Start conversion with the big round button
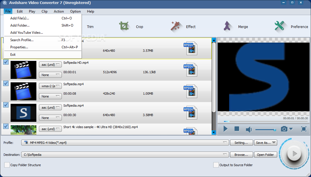 tap(294, 154)
